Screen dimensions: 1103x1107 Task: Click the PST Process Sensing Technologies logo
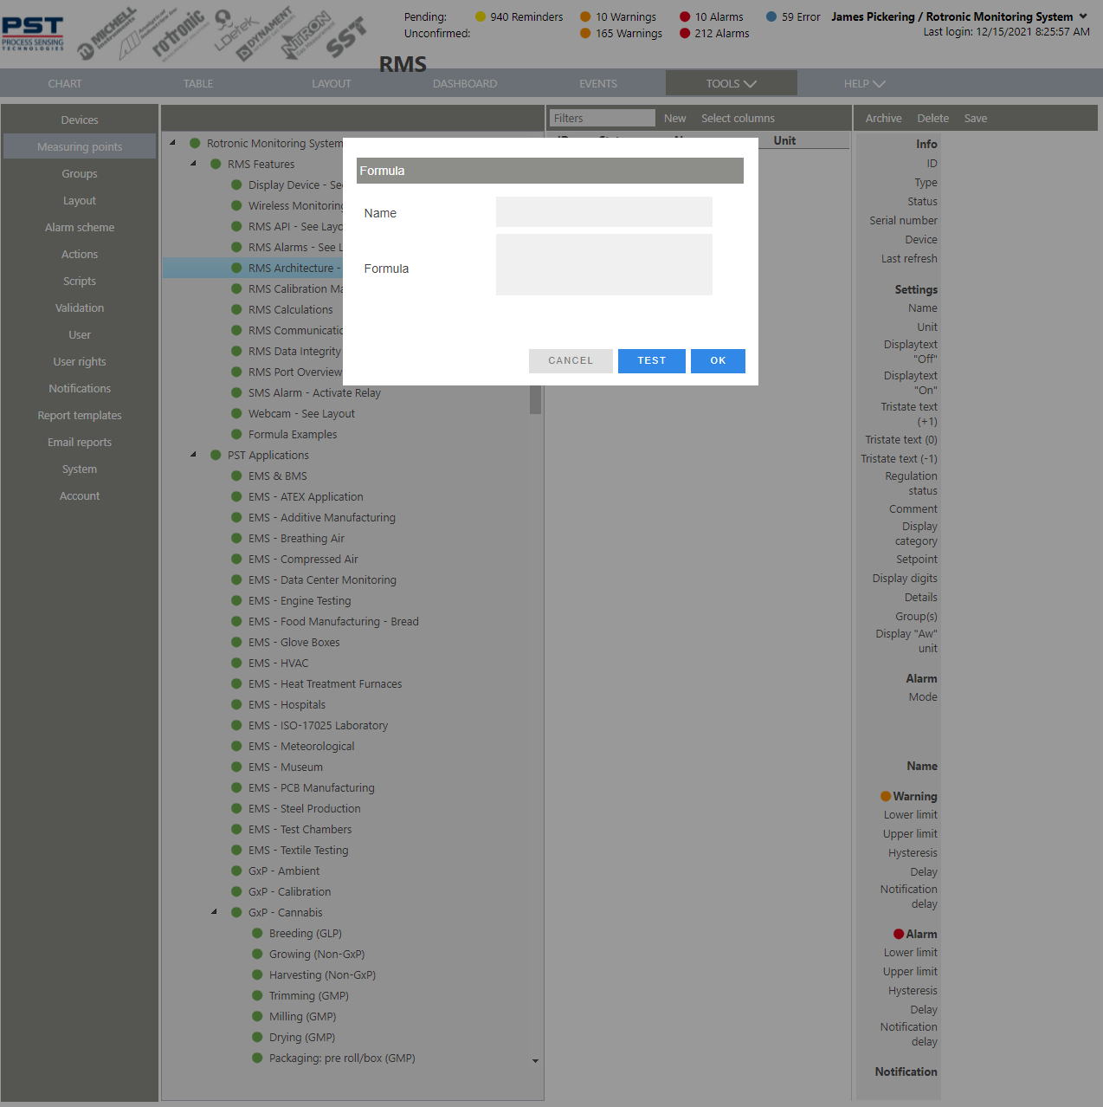(33, 33)
